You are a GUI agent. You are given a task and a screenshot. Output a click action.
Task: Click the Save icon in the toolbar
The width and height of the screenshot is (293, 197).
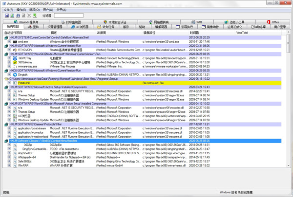(x=6, y=16)
